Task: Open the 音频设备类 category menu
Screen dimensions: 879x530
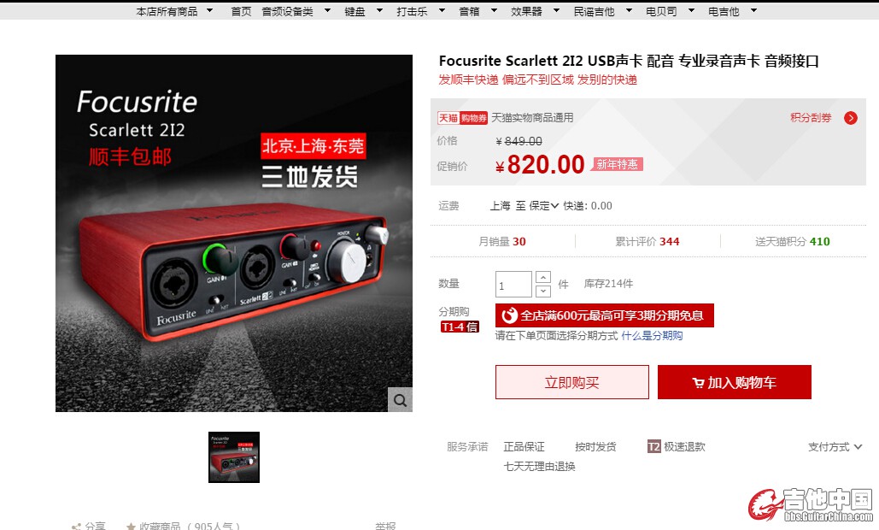Action: point(296,11)
